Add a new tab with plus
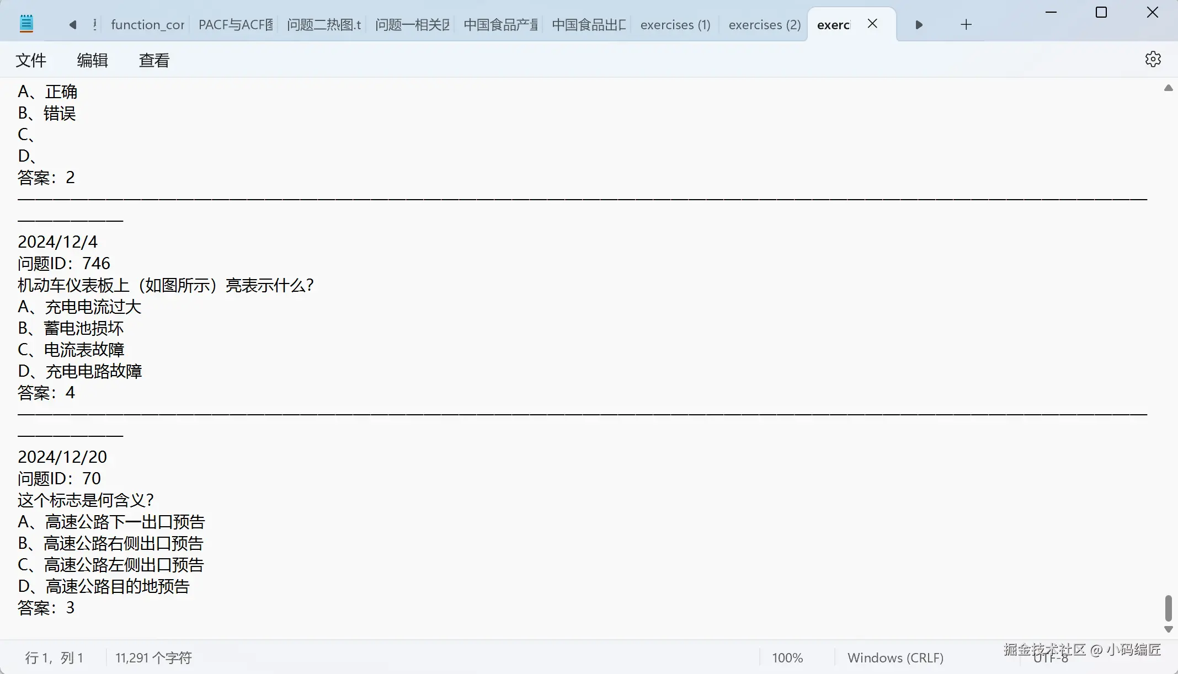This screenshot has width=1178, height=674. click(x=966, y=24)
